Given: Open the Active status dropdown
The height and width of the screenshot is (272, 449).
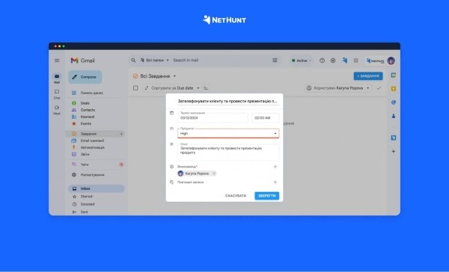Looking at the screenshot, I should click(x=301, y=61).
